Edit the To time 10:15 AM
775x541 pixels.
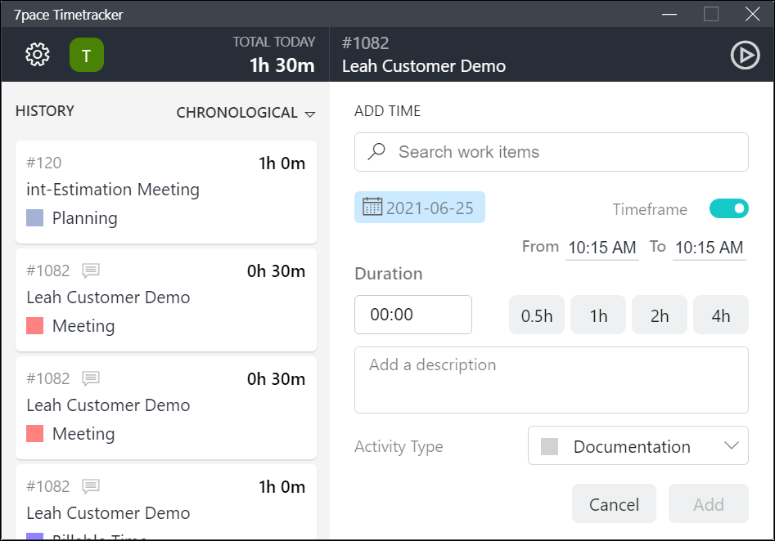710,248
